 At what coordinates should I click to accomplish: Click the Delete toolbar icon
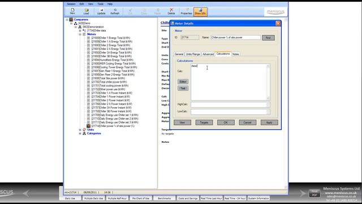coord(171,11)
